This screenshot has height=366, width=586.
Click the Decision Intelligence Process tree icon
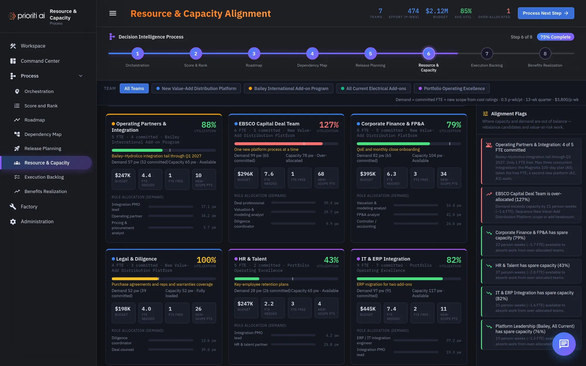click(112, 37)
